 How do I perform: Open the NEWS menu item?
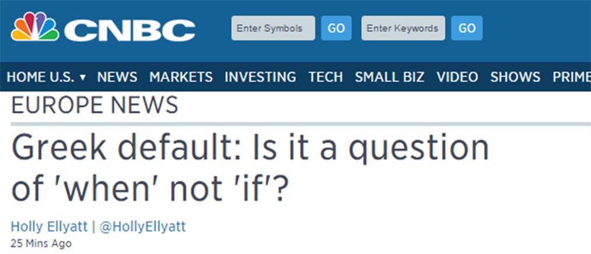click(117, 77)
